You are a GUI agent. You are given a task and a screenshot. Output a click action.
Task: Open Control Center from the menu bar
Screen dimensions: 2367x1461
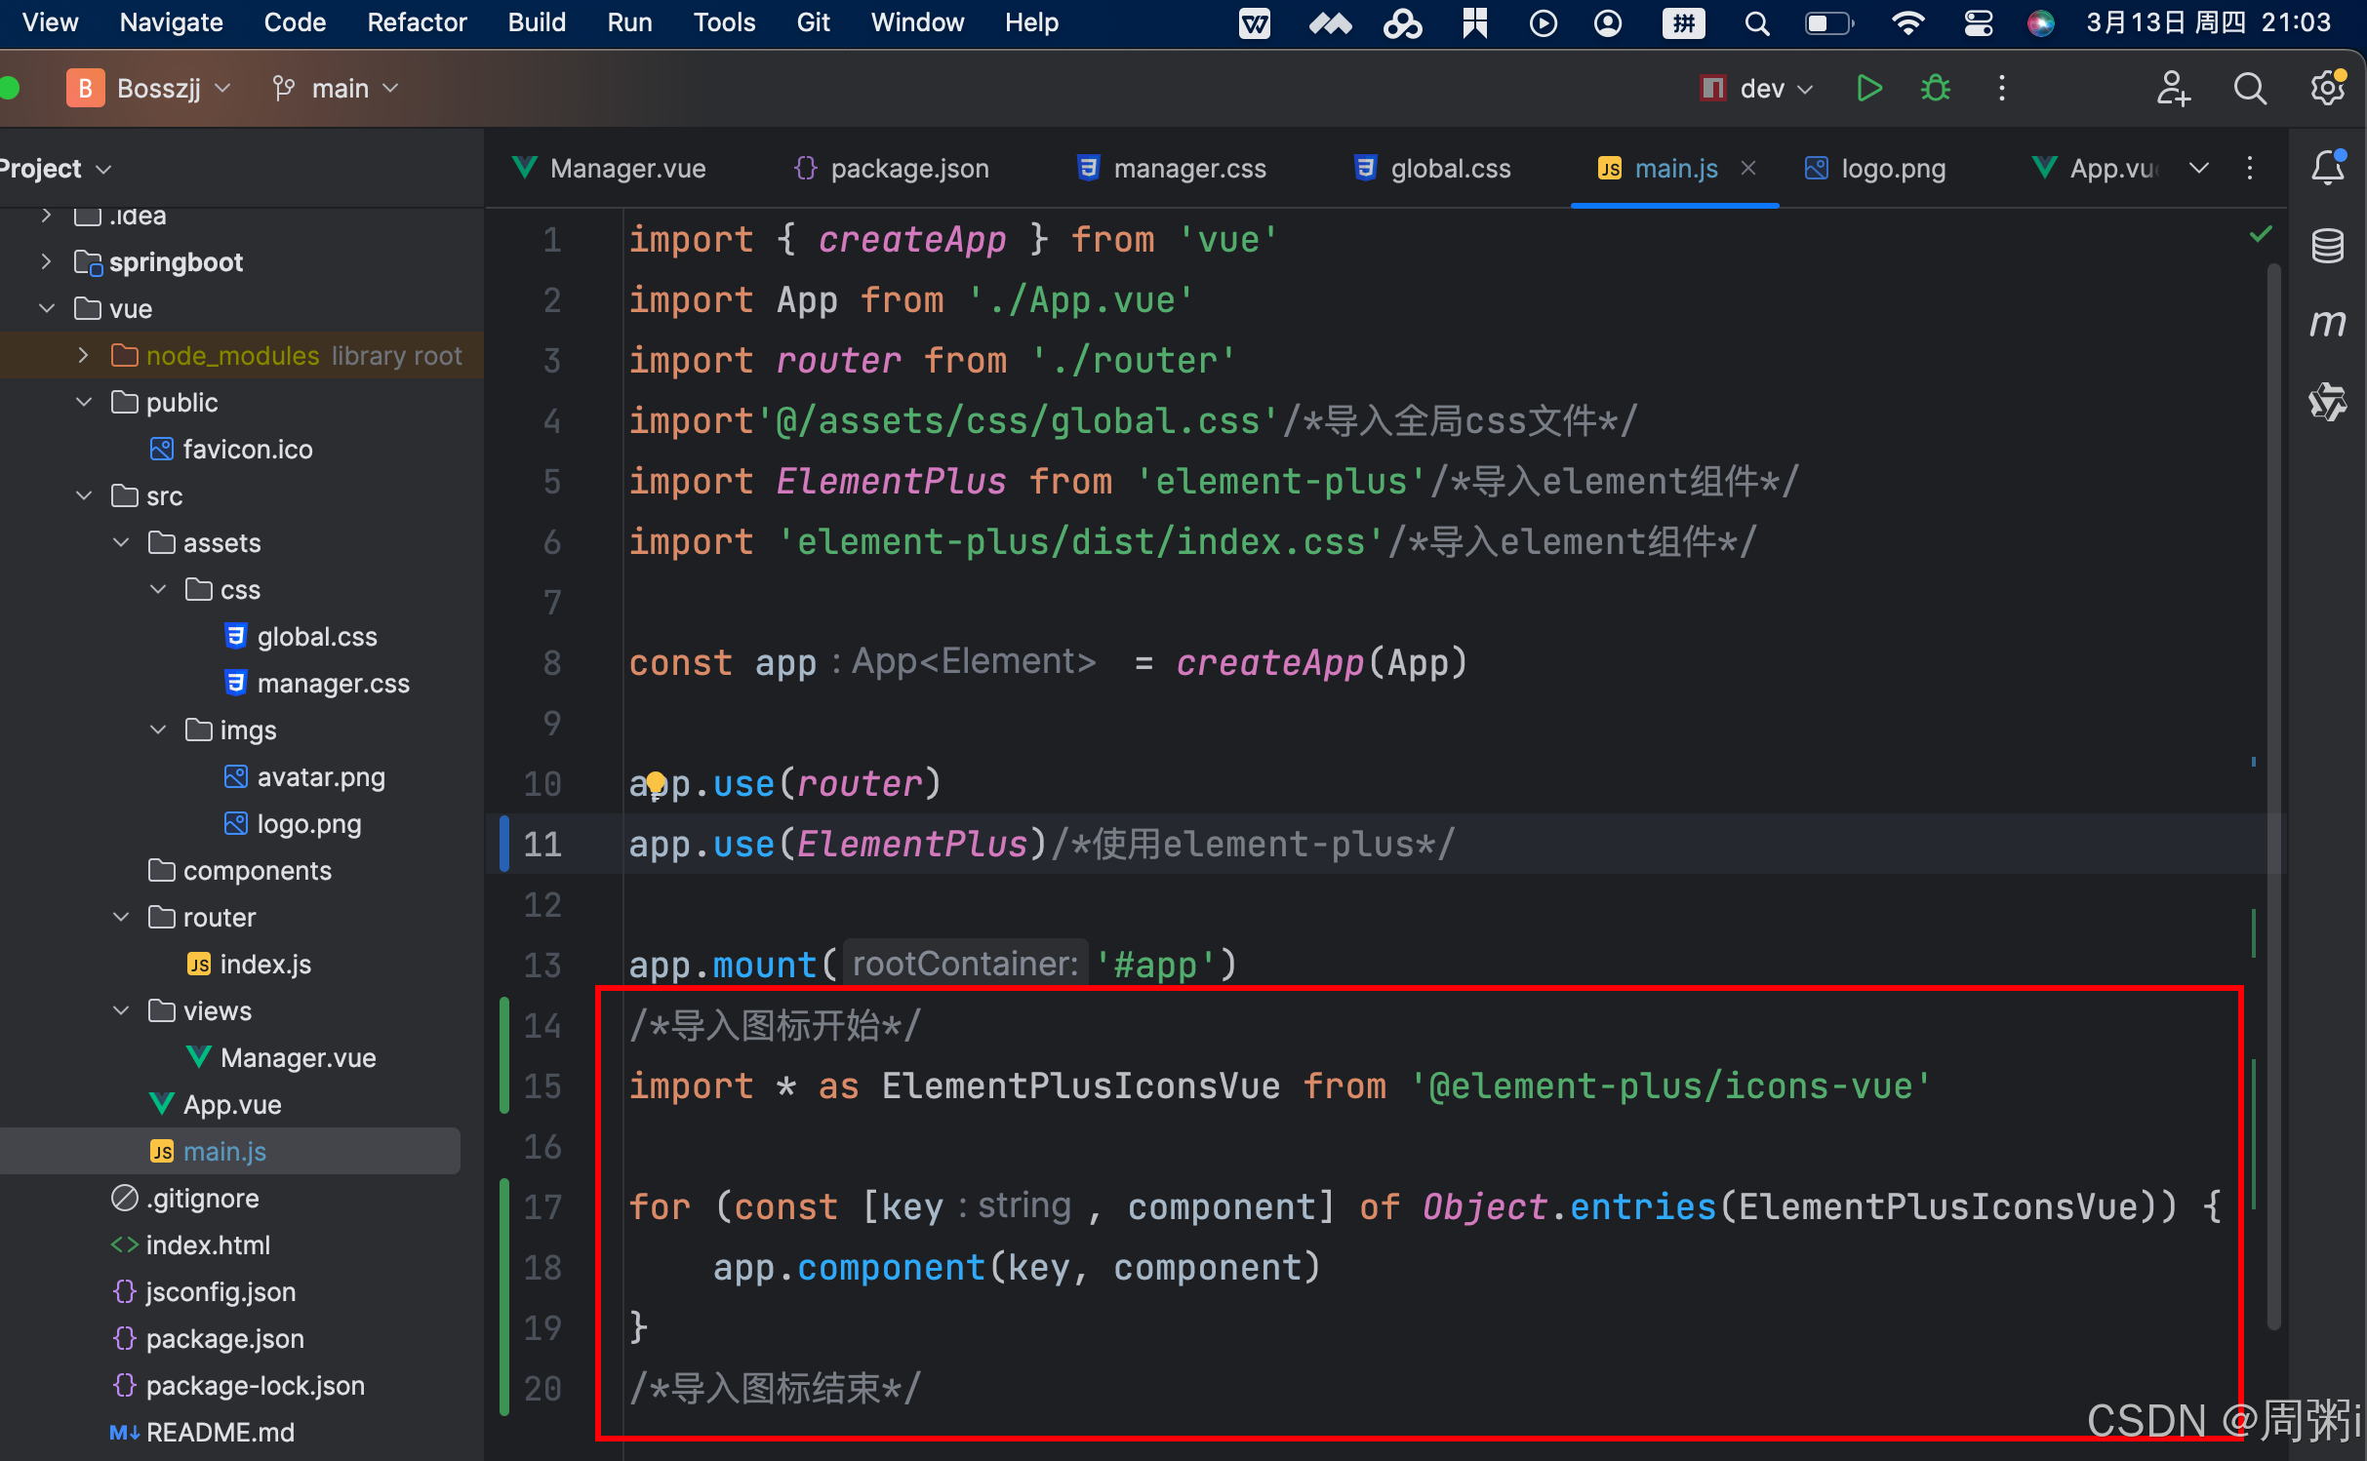point(1978,22)
